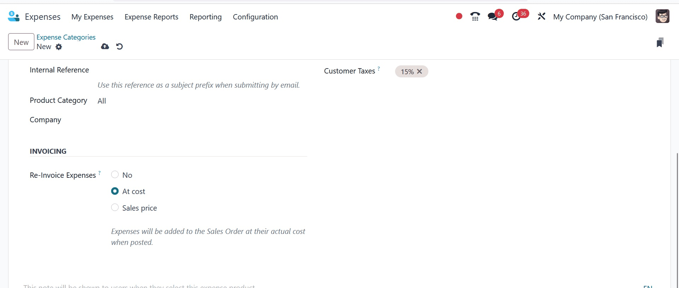The image size is (679, 288).
Task: Open the Configuration menu
Action: click(255, 17)
